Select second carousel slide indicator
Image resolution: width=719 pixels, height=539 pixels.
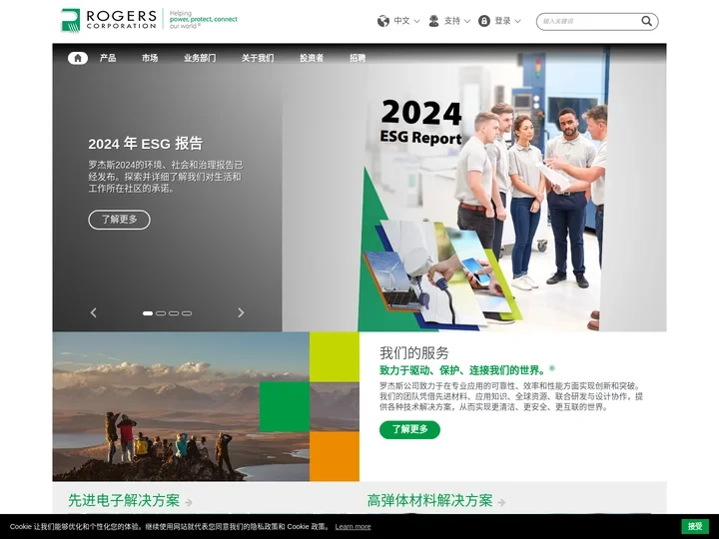click(161, 313)
